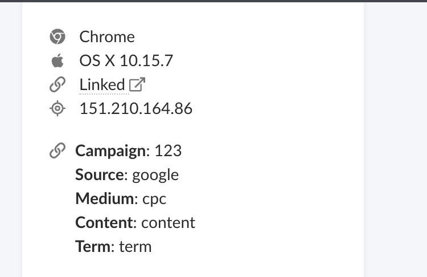Click the Apple operating system icon

(x=57, y=61)
